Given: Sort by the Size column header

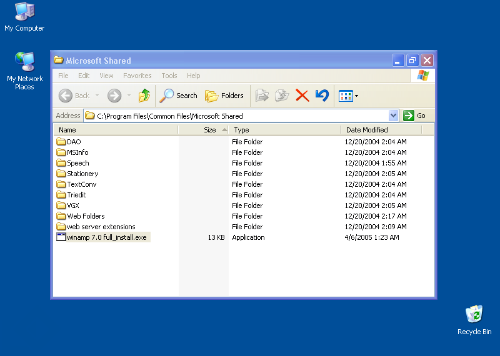Looking at the screenshot, I should (204, 130).
